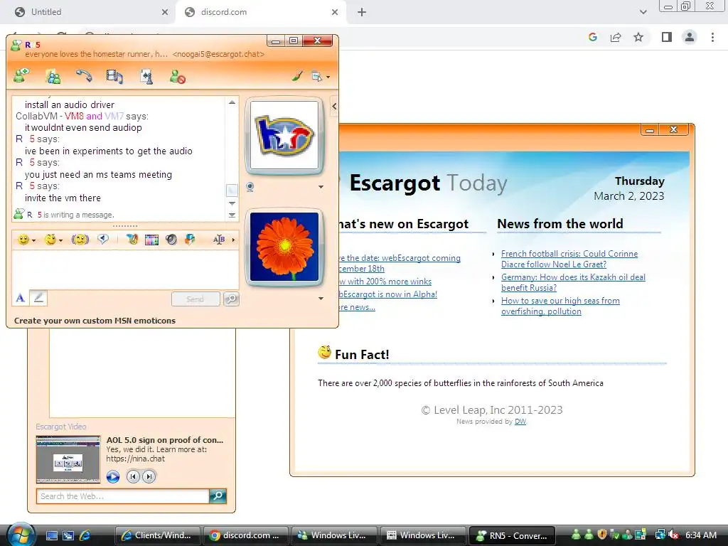Switch to RN5 - Conversation taskbar button
The image size is (728, 546).
512,535
